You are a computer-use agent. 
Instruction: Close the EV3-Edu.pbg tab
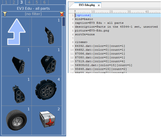click(99, 5)
